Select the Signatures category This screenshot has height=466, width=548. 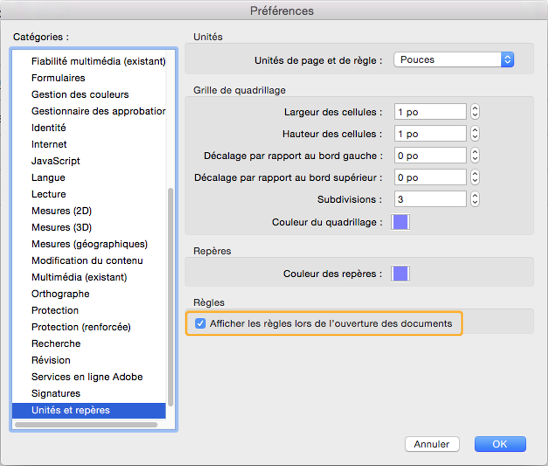coord(56,393)
